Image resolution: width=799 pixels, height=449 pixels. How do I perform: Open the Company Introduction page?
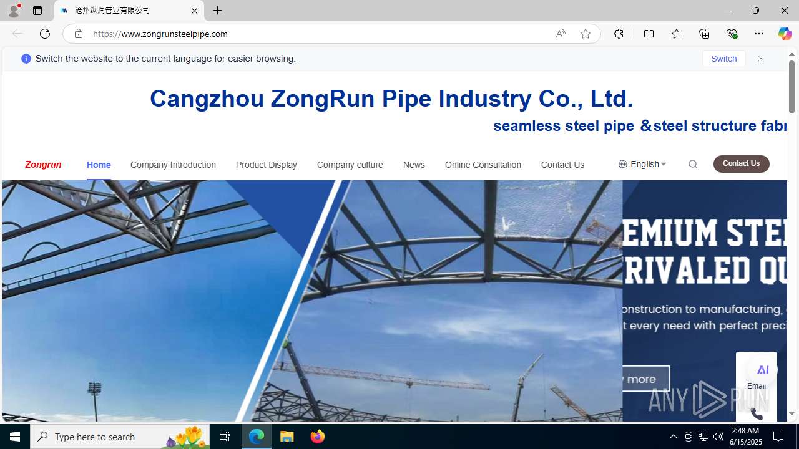point(173,165)
